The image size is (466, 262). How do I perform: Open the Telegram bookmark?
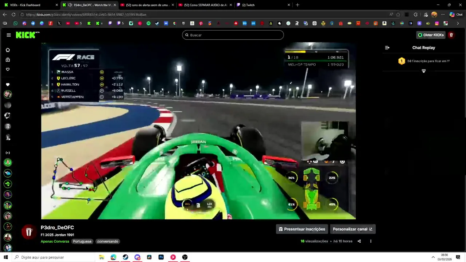(33, 23)
